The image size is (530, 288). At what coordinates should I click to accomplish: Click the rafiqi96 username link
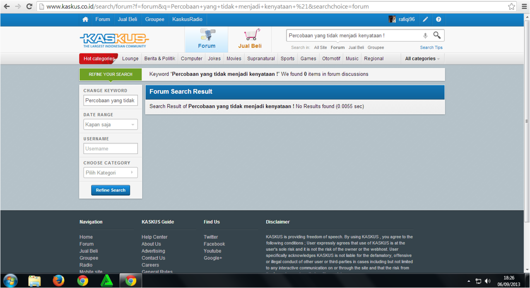click(x=407, y=19)
